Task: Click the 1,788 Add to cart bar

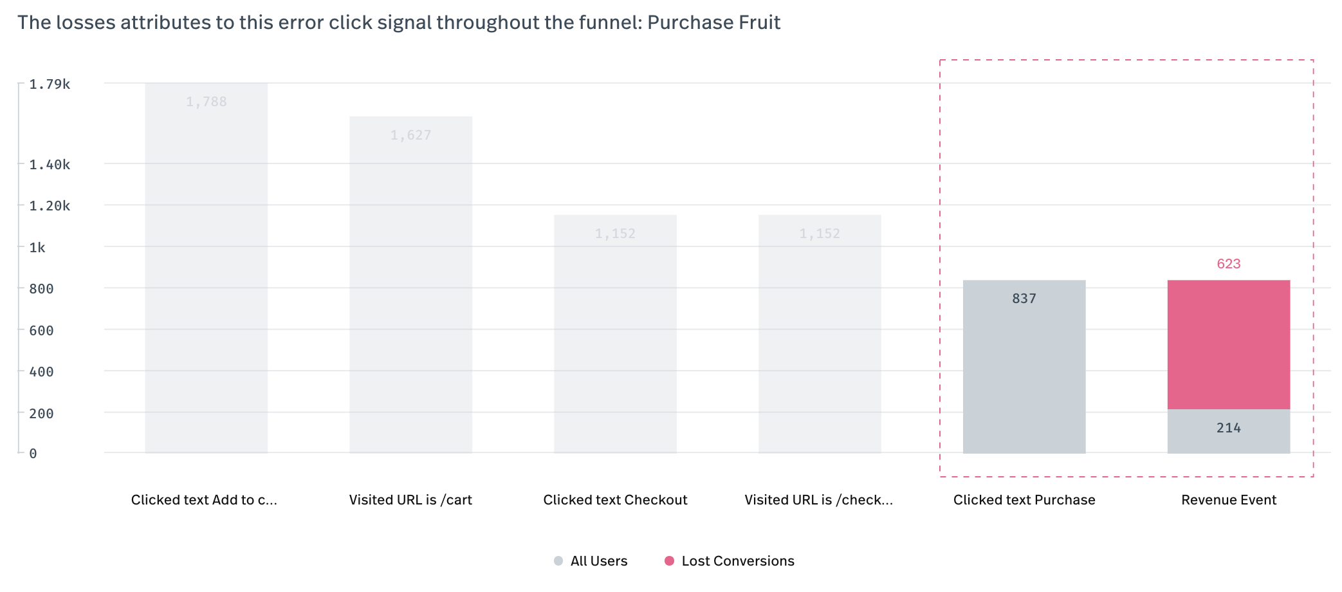Action: point(206,270)
